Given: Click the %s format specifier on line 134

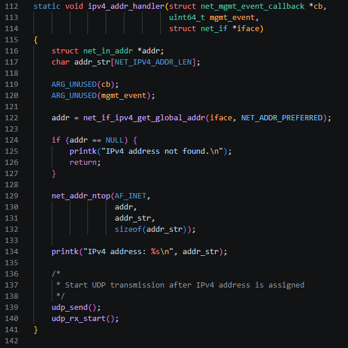Looking at the screenshot, I should (x=156, y=252).
